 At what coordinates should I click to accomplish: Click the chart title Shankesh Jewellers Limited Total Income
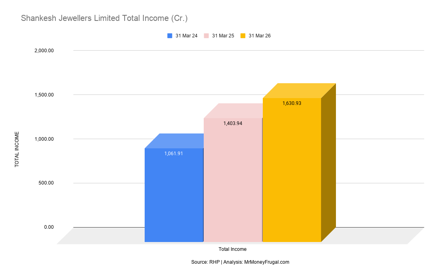104,18
